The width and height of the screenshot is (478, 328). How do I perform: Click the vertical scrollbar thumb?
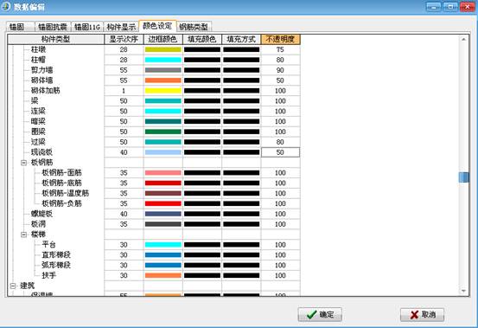463,177
